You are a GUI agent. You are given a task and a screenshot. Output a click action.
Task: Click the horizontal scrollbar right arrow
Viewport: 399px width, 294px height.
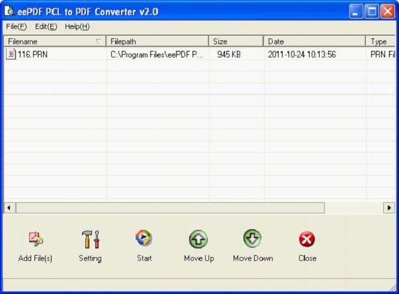(389, 207)
